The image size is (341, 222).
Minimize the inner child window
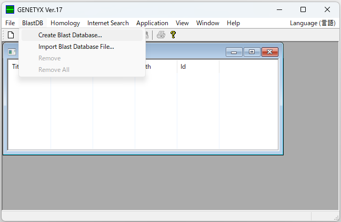(234, 51)
